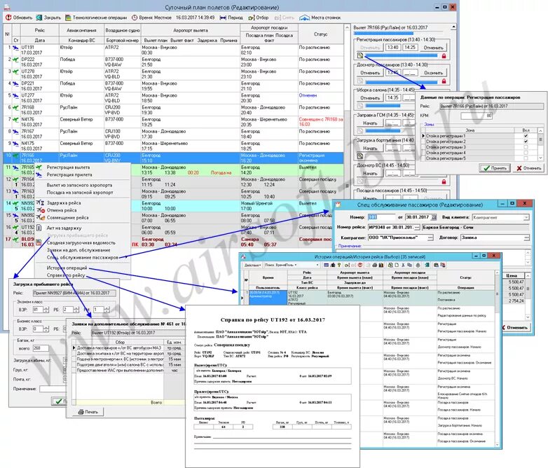Screen dimensions: 548x468
Task: Click Отменен status of UT277
Action: tap(308, 95)
